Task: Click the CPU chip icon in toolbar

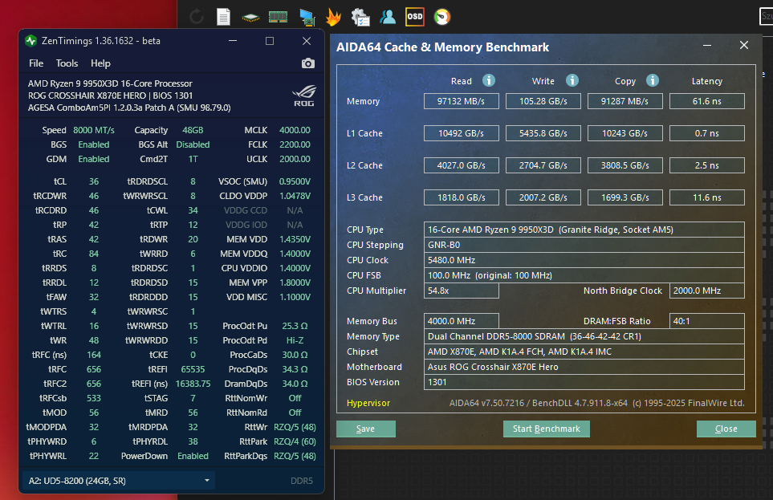Action: [x=250, y=16]
